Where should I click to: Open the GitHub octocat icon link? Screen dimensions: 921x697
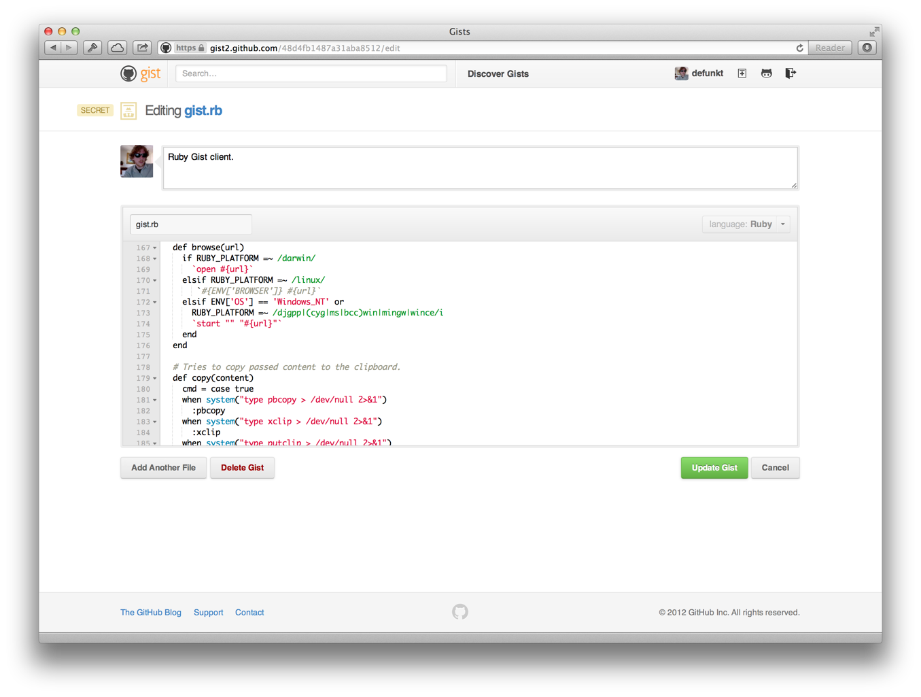pyautogui.click(x=767, y=73)
